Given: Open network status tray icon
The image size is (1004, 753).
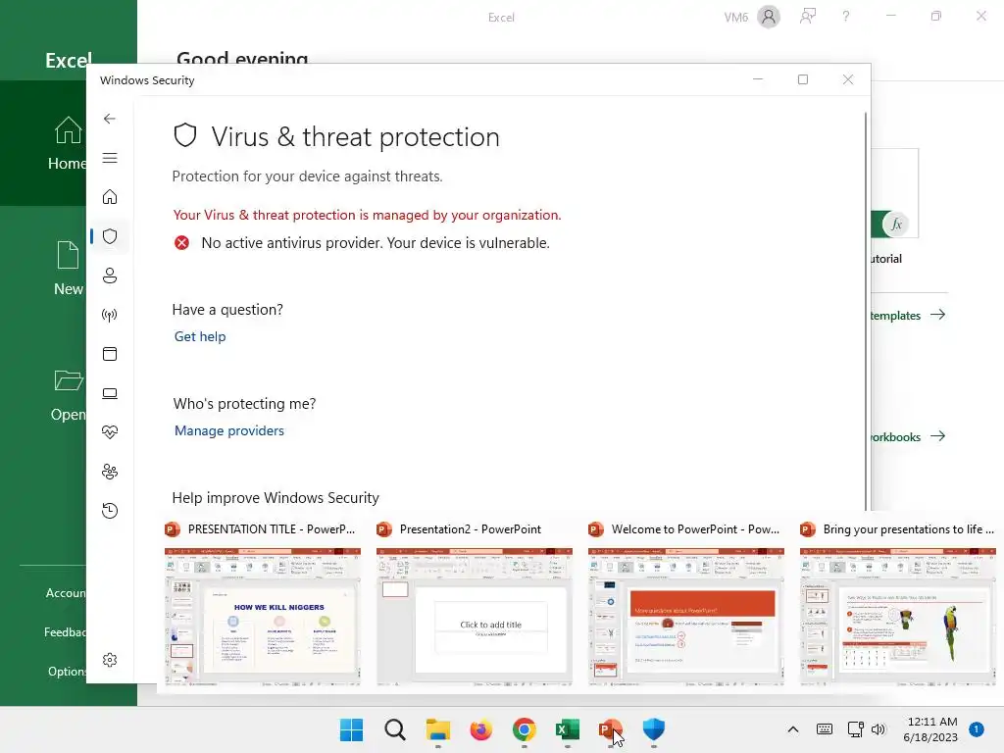Looking at the screenshot, I should coord(855,729).
